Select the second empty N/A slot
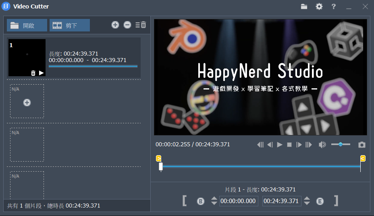374x216 pixels. pyautogui.click(x=27, y=145)
